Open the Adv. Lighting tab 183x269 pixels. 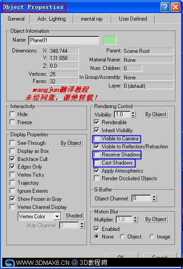(52, 19)
